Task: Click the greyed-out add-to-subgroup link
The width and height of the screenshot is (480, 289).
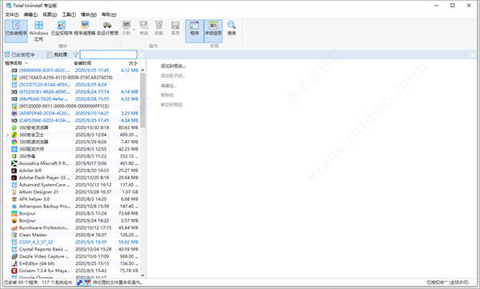Action: (173, 76)
